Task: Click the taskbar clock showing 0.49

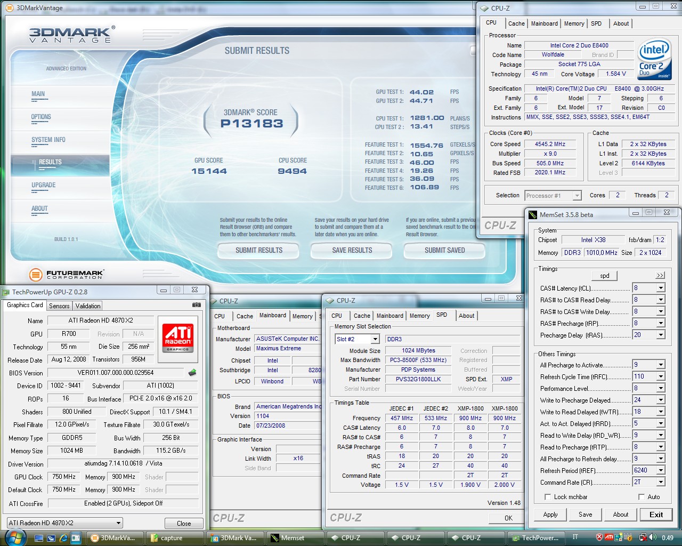Action: tap(668, 537)
